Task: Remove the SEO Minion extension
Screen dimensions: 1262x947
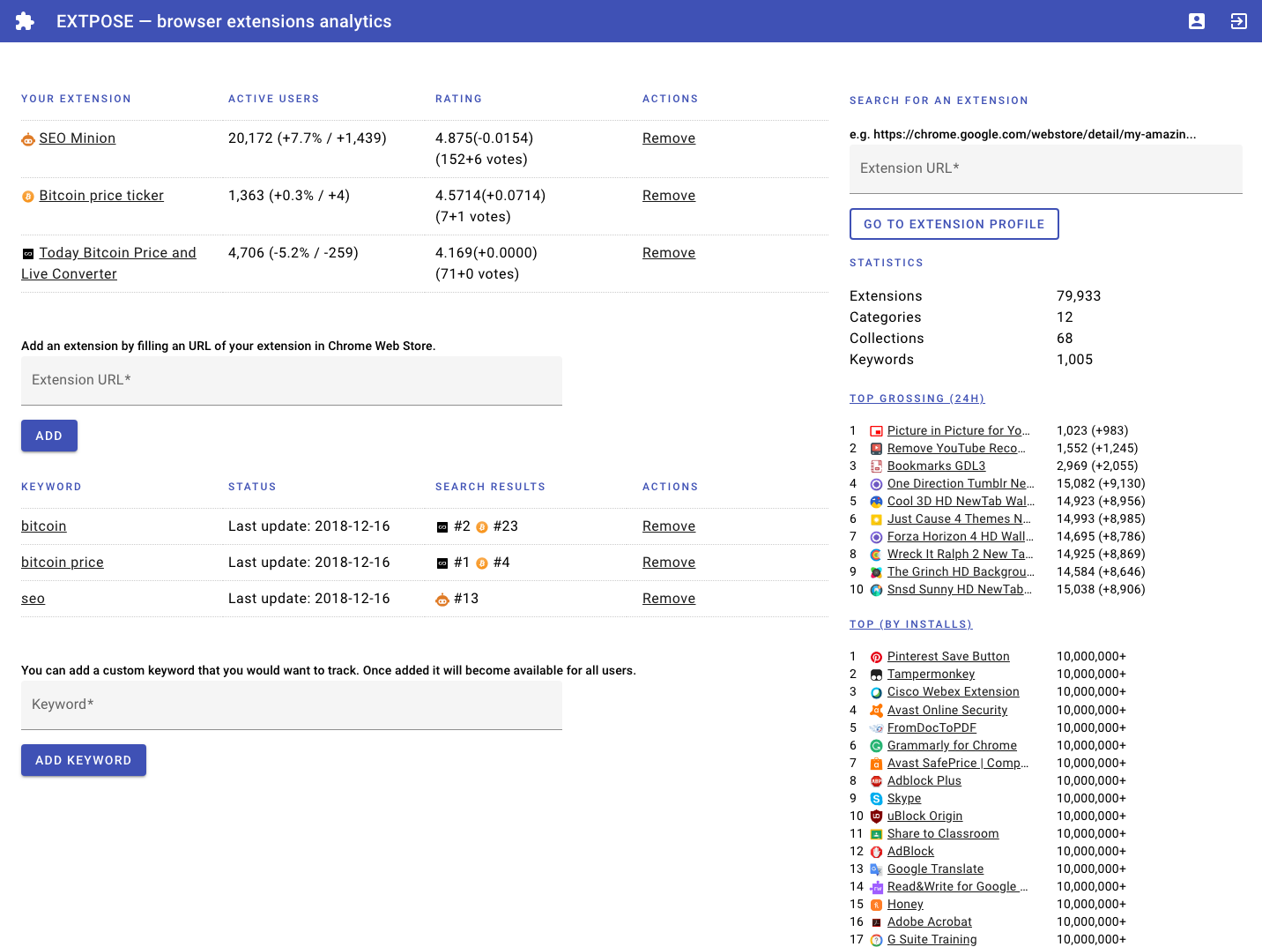Action: [x=669, y=138]
